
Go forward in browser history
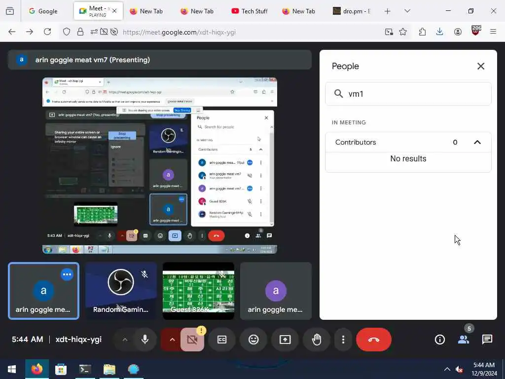pyautogui.click(x=30, y=32)
